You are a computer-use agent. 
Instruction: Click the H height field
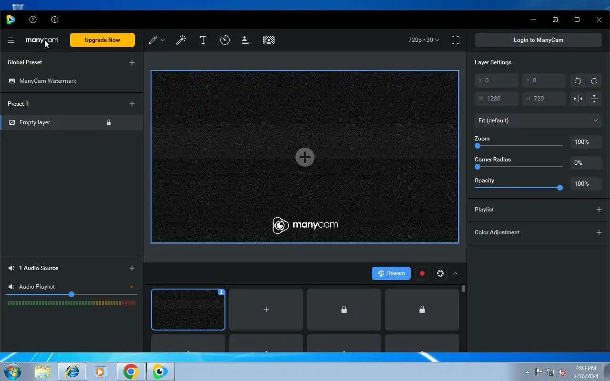click(x=544, y=99)
